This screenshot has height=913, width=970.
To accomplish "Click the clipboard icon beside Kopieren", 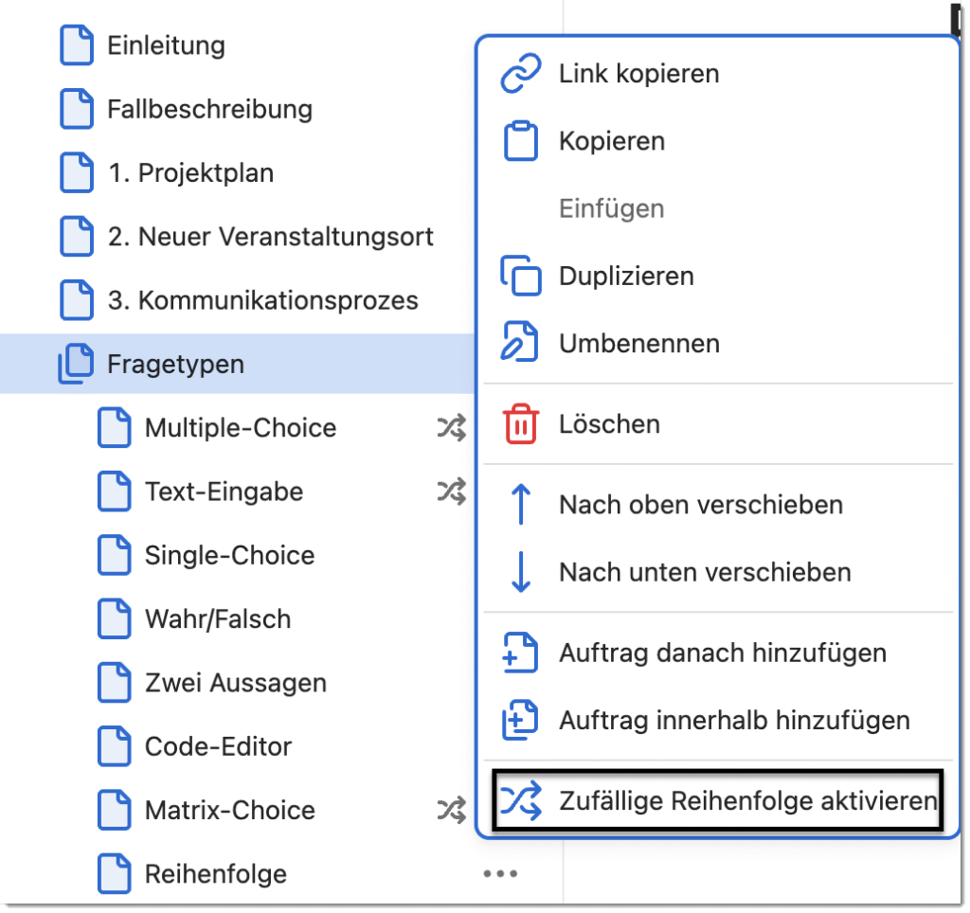I will 520,142.
